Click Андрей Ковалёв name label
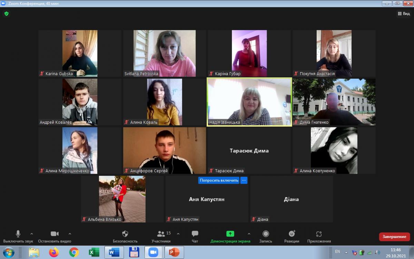This screenshot has width=414, height=259. pos(56,122)
